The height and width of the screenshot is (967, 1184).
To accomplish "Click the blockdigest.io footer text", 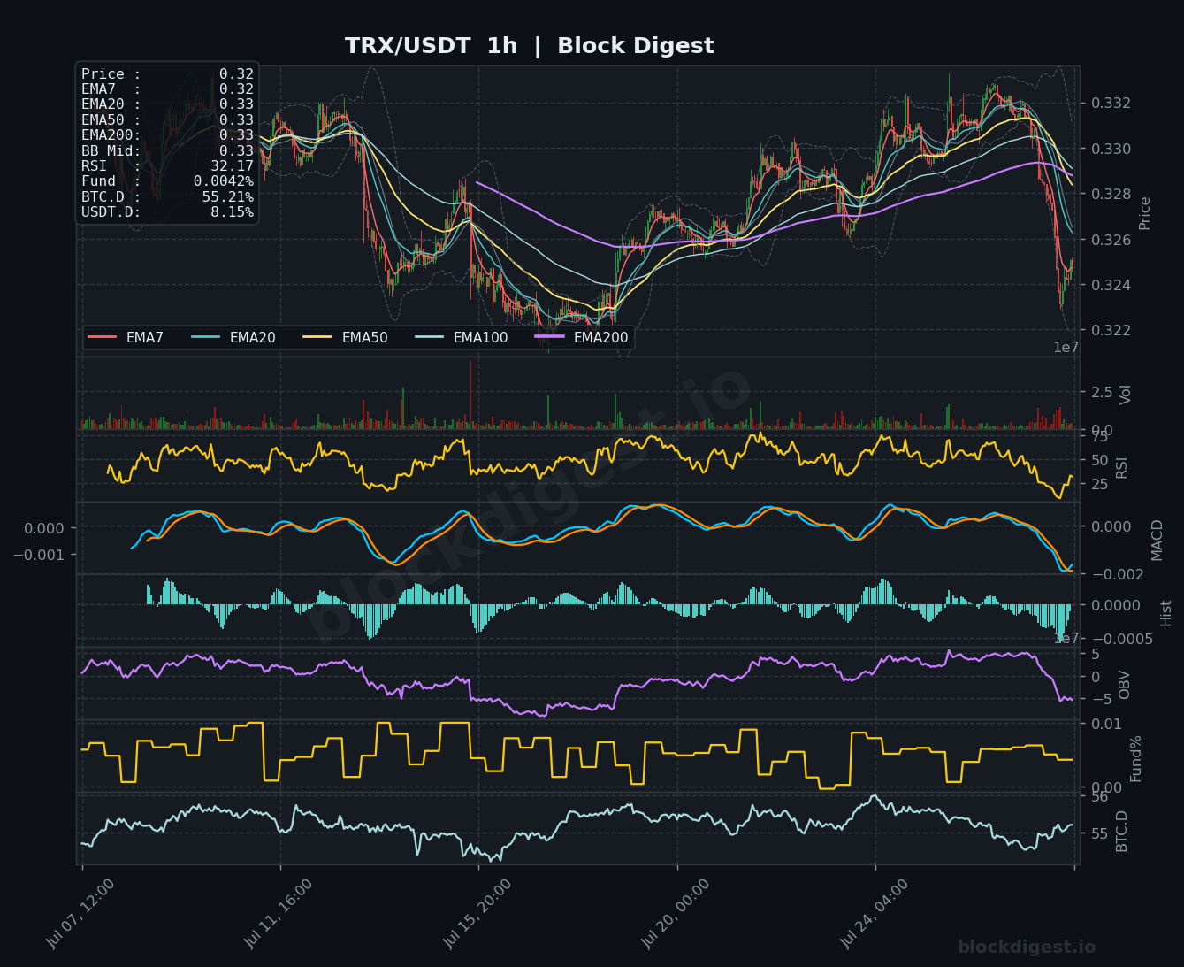I will pos(1027,948).
